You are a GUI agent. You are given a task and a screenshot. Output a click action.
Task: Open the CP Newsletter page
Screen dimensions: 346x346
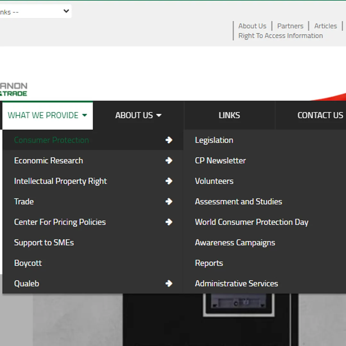(x=220, y=161)
